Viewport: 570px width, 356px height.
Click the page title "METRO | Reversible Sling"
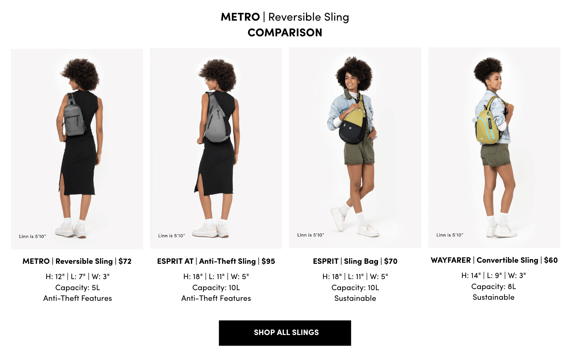point(285,17)
